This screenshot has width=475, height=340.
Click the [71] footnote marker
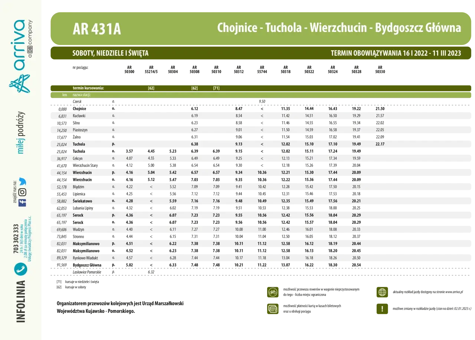click(216, 88)
